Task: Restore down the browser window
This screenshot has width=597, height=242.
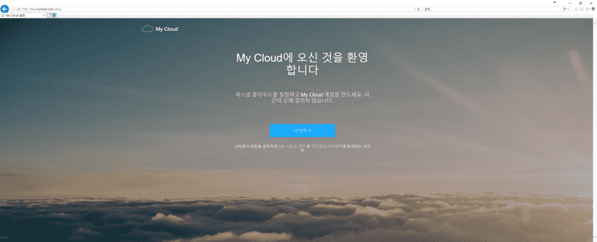Action: (580, 3)
